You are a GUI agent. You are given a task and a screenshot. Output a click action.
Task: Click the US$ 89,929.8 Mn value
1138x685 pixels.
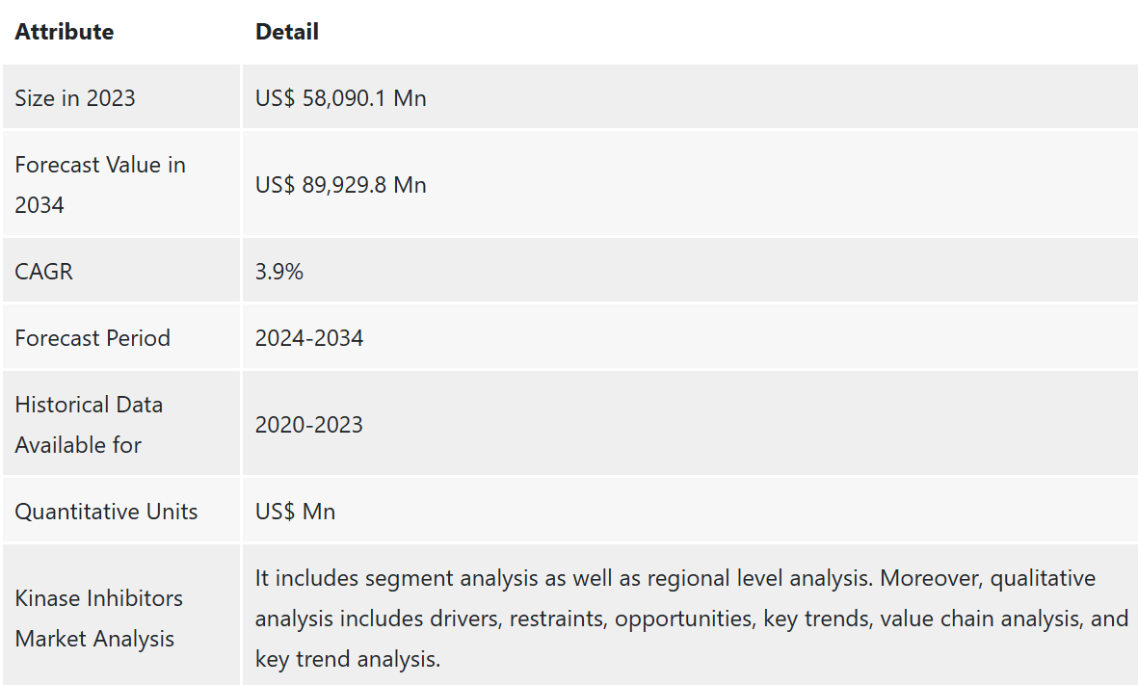coord(340,185)
